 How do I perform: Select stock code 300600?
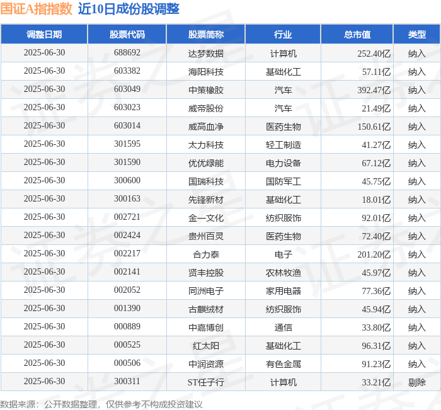coord(127,181)
